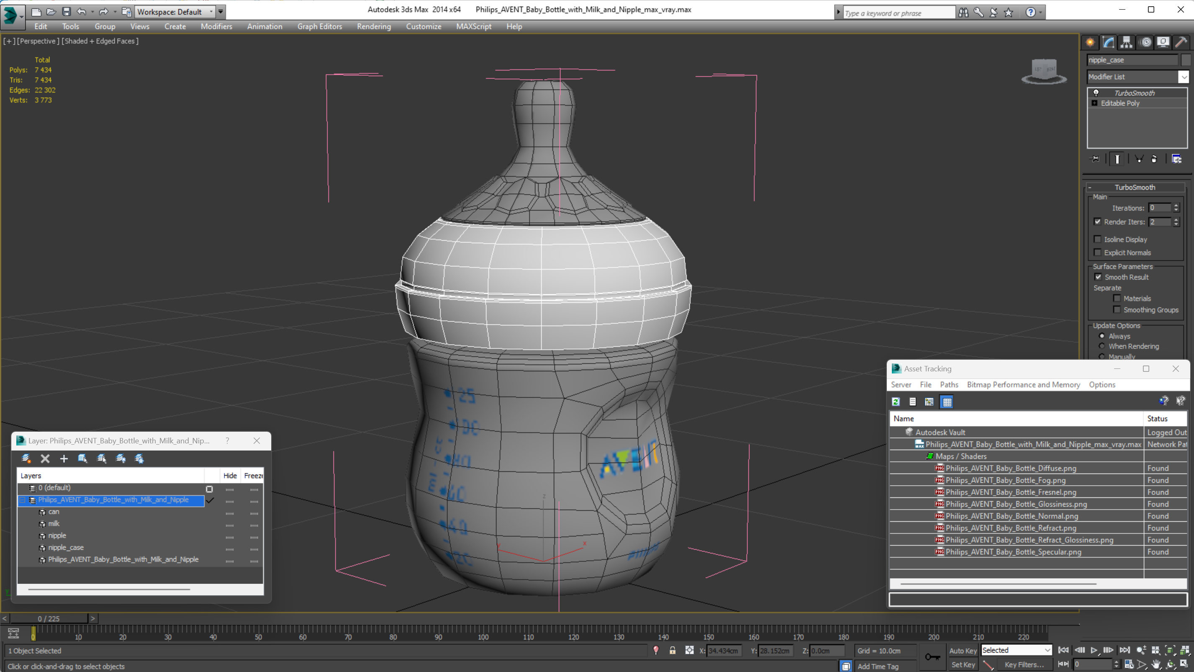The height and width of the screenshot is (672, 1194).
Task: Click Iterations spinner arrows
Action: click(1176, 208)
